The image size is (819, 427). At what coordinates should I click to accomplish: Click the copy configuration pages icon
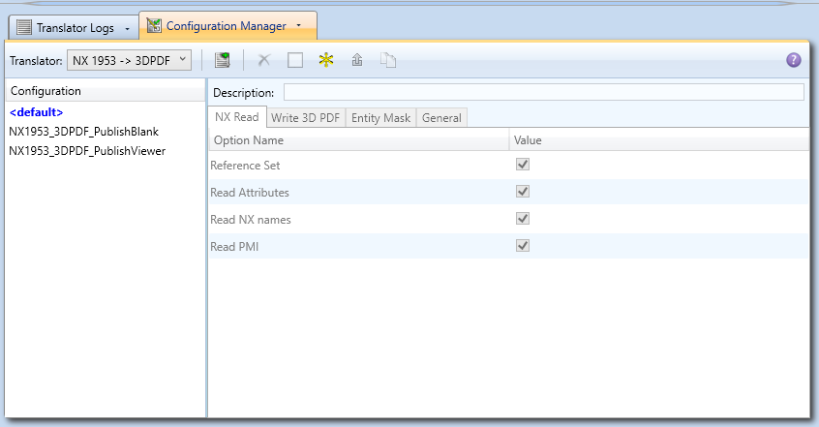click(388, 60)
